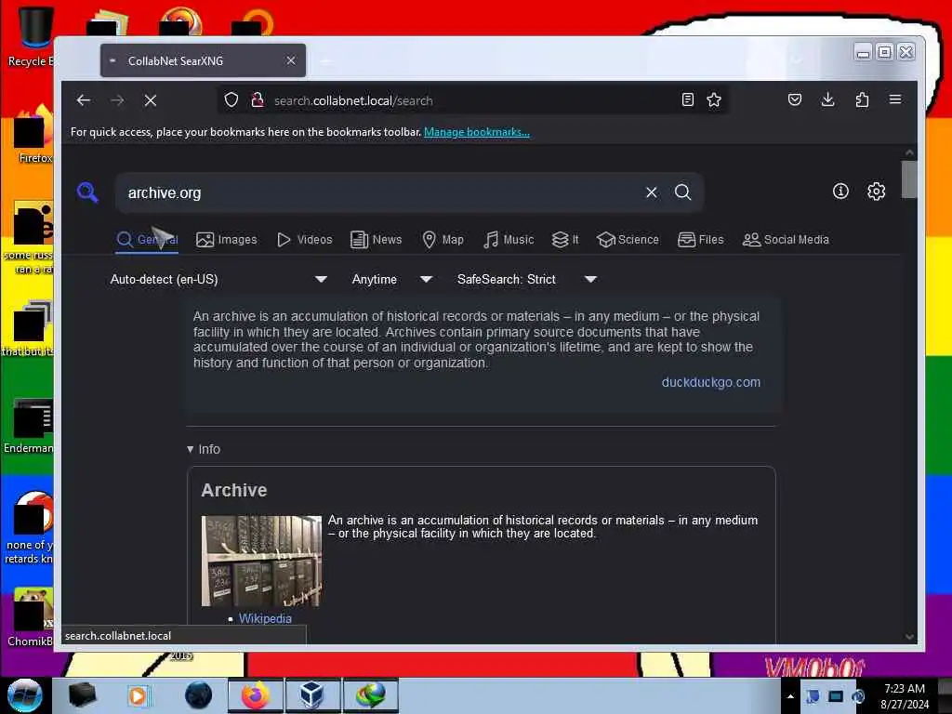Open the Auto-detect language dropdown
This screenshot has width=952, height=714.
click(218, 279)
